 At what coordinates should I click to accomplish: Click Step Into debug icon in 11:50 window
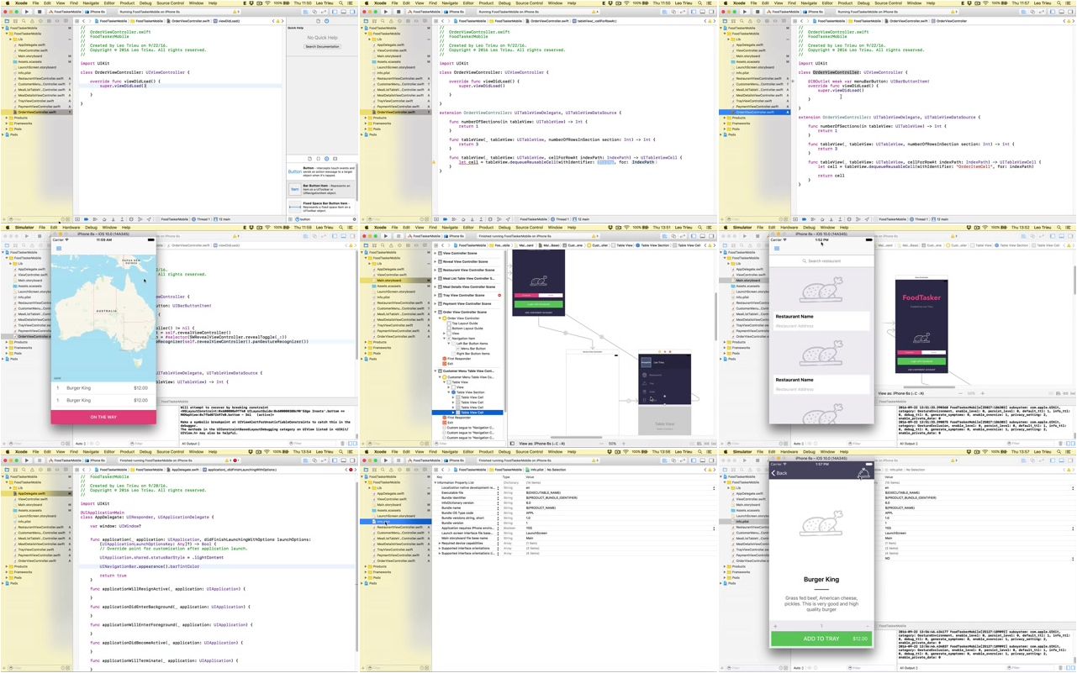tap(113, 219)
